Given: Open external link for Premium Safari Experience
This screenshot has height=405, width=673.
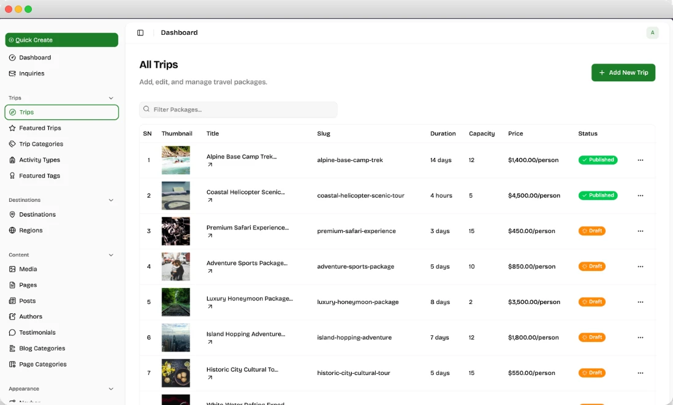Looking at the screenshot, I should click(x=210, y=236).
